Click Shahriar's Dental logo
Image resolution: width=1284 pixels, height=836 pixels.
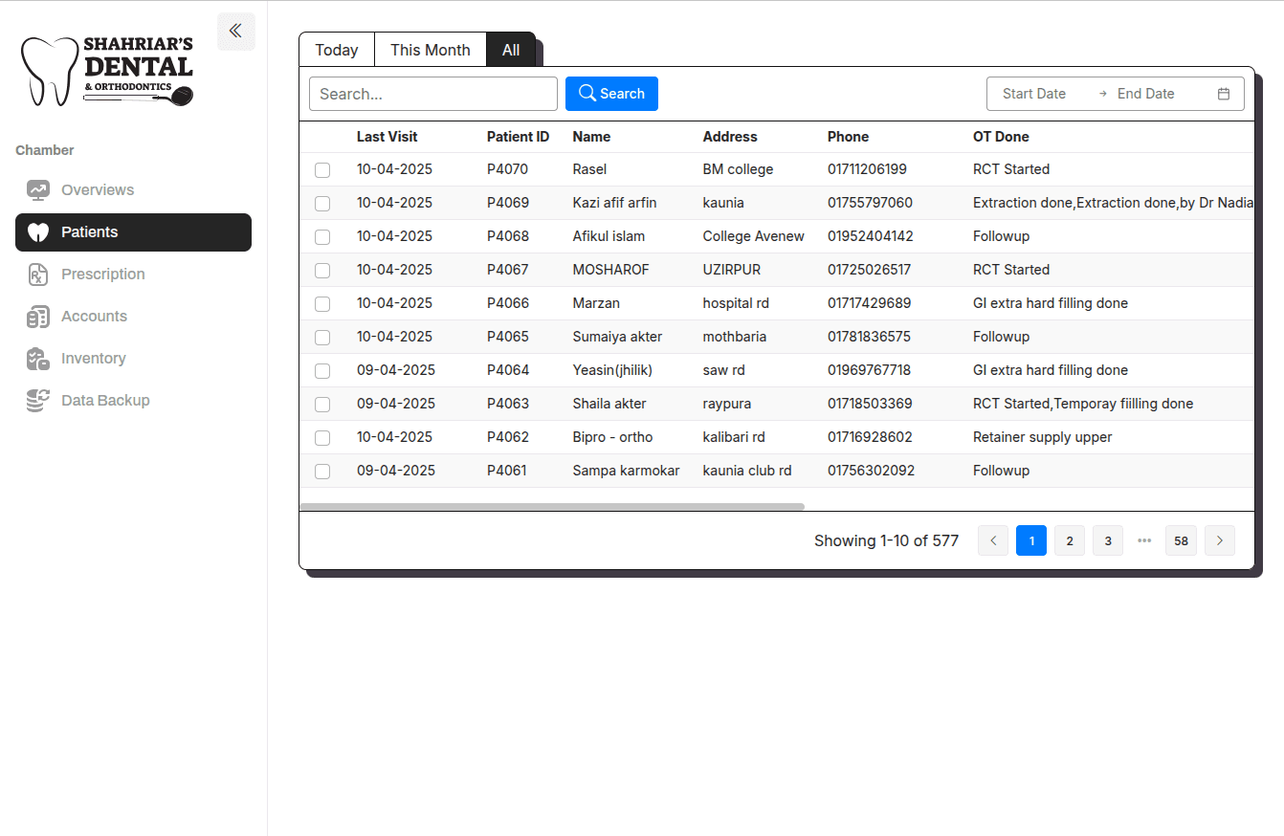(107, 71)
